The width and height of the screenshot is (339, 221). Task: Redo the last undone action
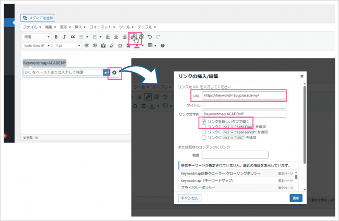coord(158,36)
